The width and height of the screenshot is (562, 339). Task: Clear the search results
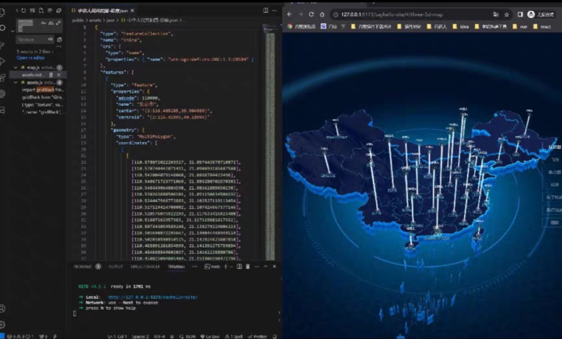pos(32,10)
